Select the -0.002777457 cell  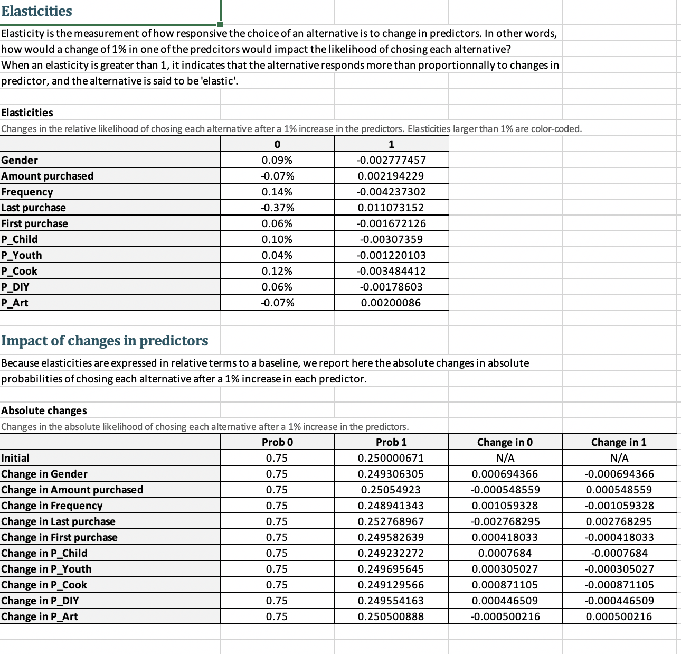391,160
